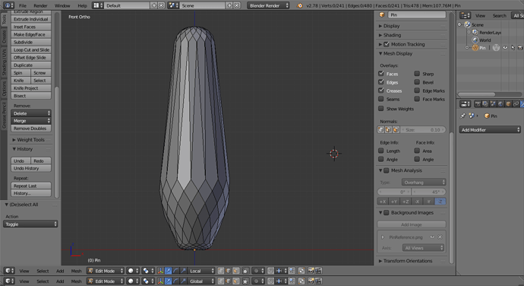Open Scene tab in Properties editor
Image resolution: width=524 pixels, height=286 pixels.
[493, 103]
